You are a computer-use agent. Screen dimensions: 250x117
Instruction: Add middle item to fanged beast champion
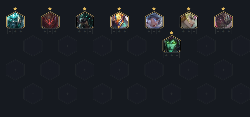click(x=85, y=31)
